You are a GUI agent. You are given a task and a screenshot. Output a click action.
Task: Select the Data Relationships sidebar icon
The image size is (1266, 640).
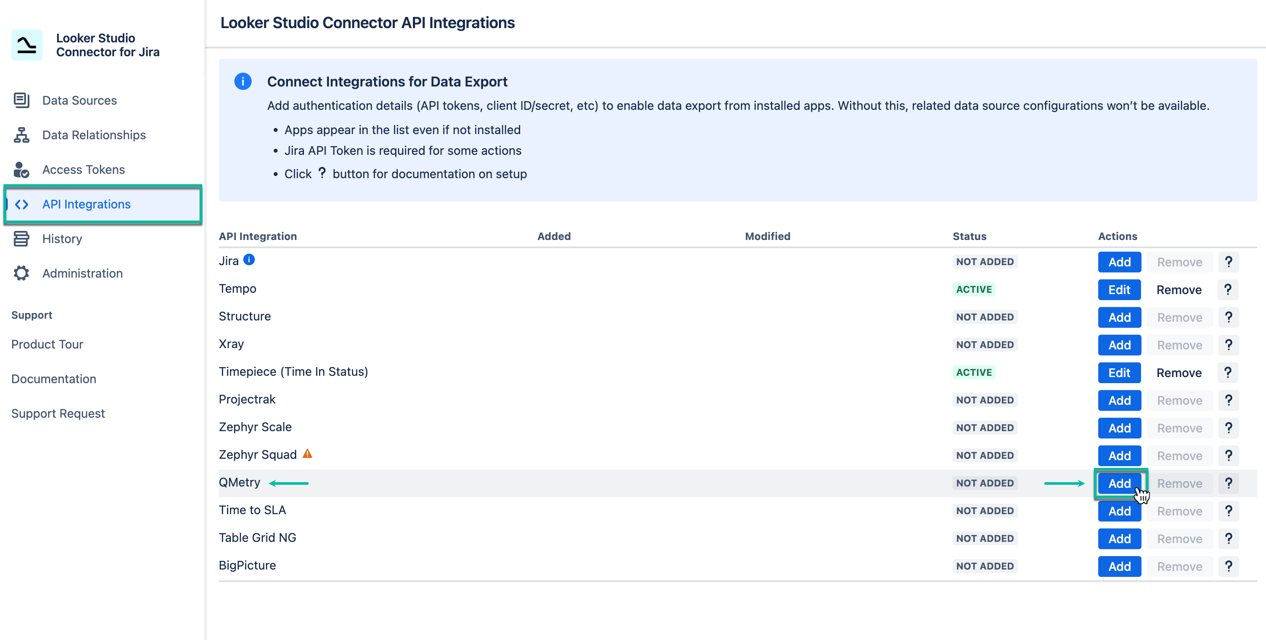point(21,134)
